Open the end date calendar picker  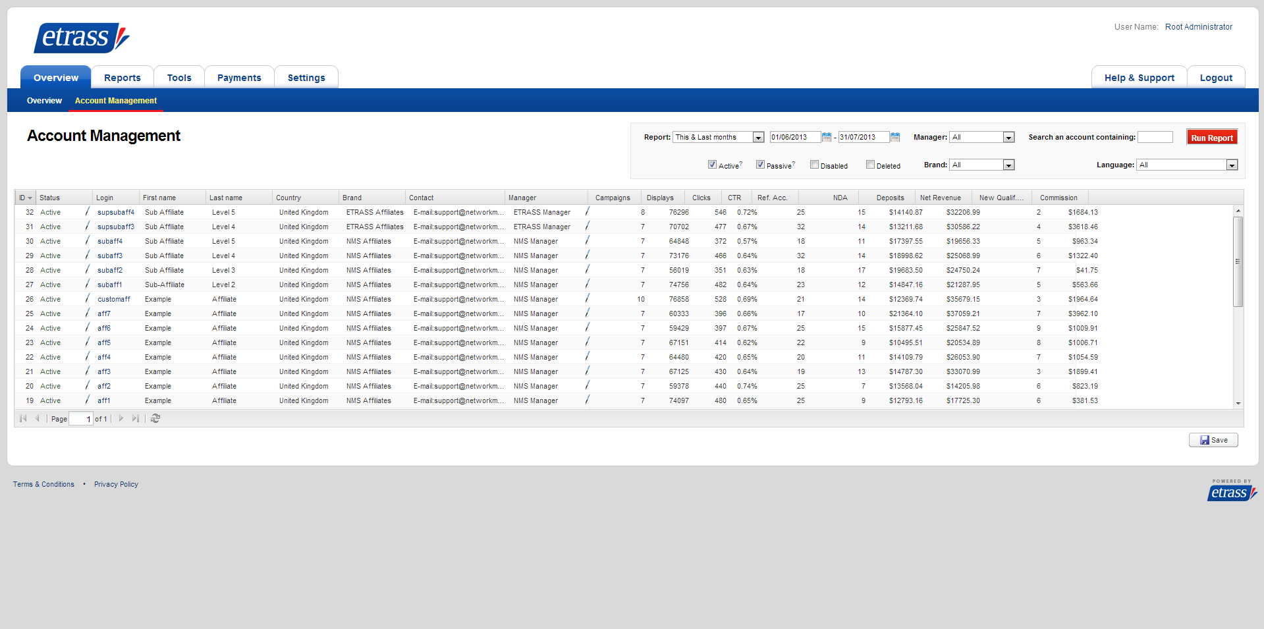pyautogui.click(x=895, y=137)
